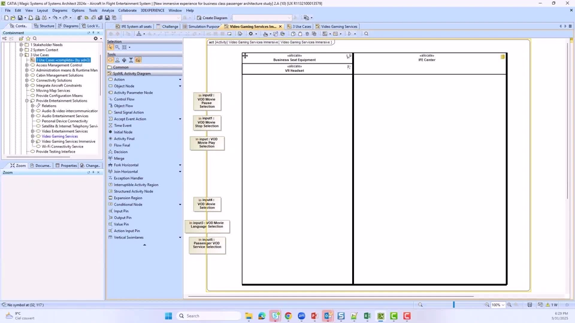Screen dimensions: 575x323
Task: Click the Windows Start button
Action: [168, 316]
